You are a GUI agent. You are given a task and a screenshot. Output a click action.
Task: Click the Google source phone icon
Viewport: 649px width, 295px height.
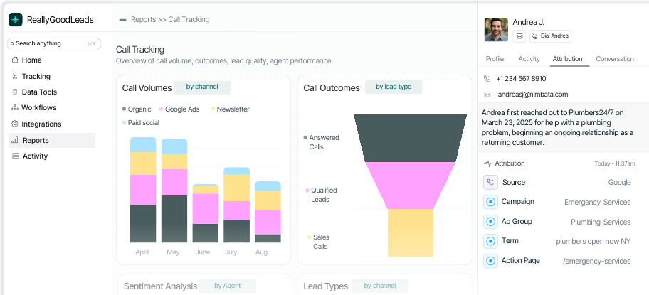point(490,182)
